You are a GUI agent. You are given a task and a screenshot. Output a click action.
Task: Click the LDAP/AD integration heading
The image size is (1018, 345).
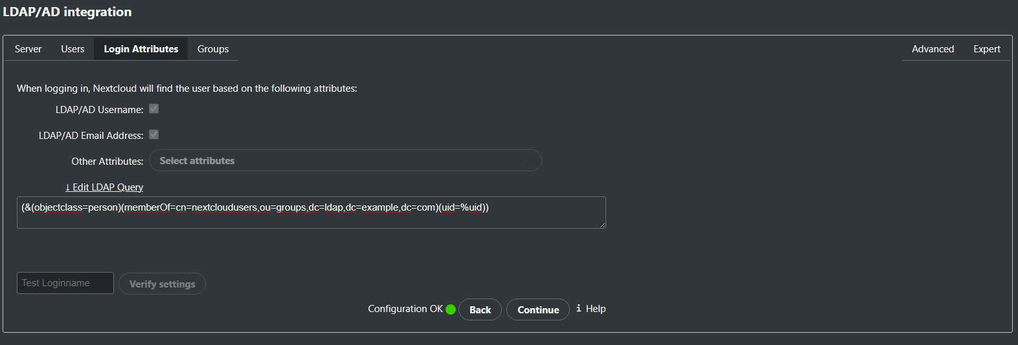click(67, 12)
